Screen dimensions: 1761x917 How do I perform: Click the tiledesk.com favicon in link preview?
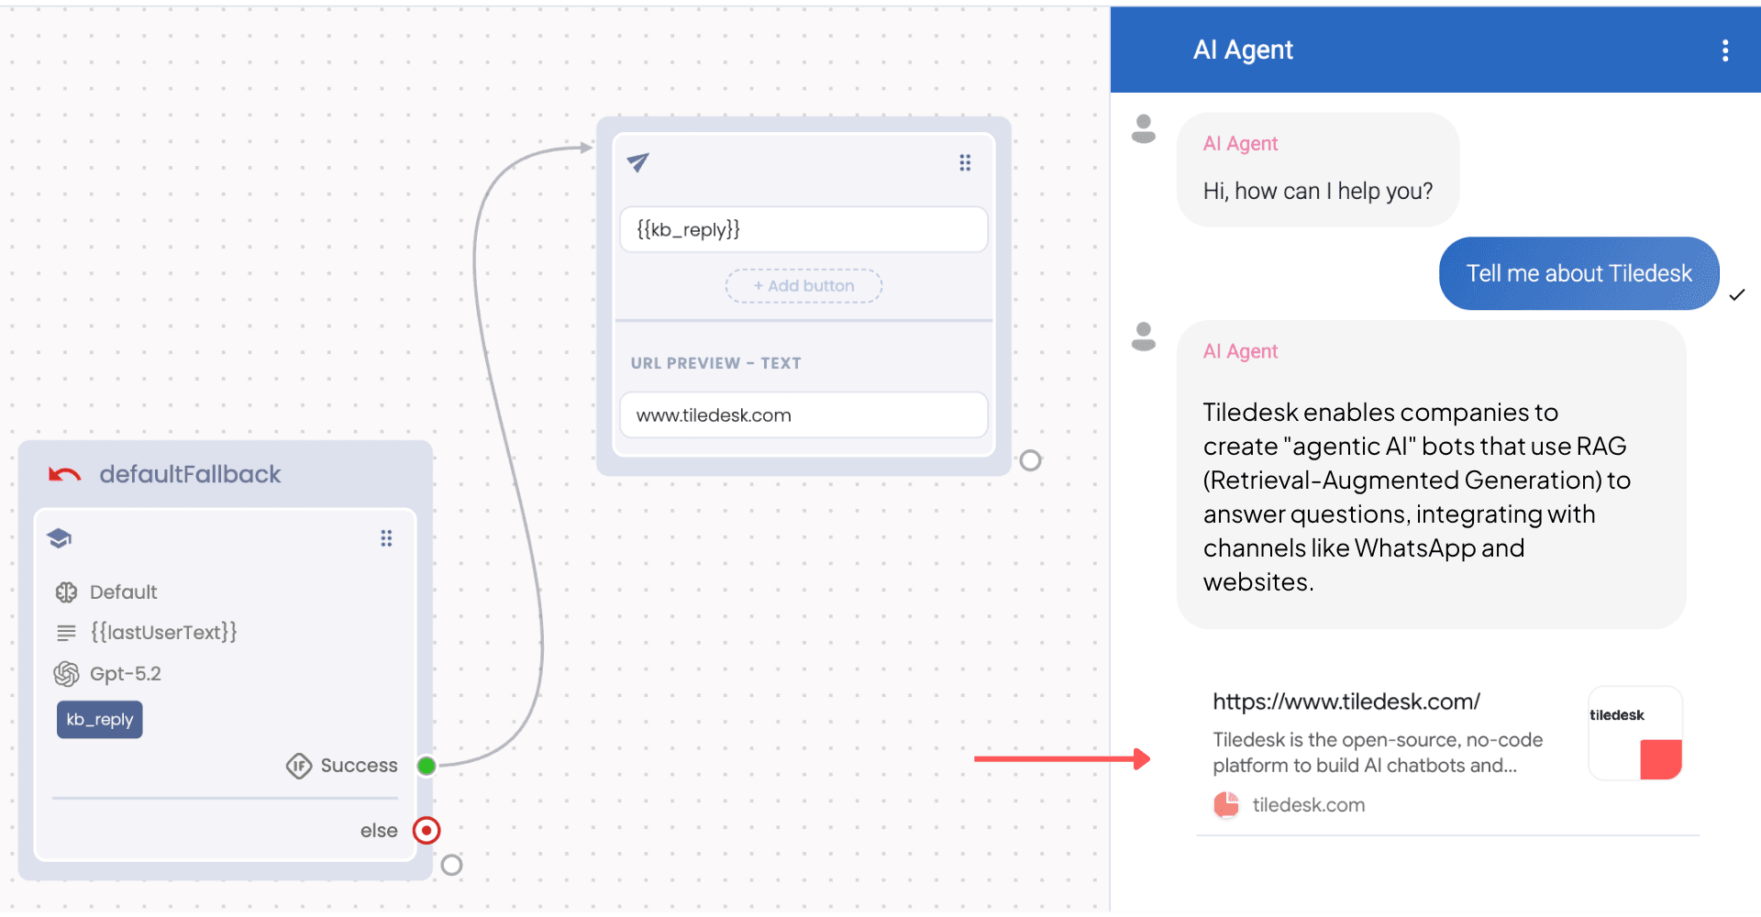pyautogui.click(x=1226, y=805)
